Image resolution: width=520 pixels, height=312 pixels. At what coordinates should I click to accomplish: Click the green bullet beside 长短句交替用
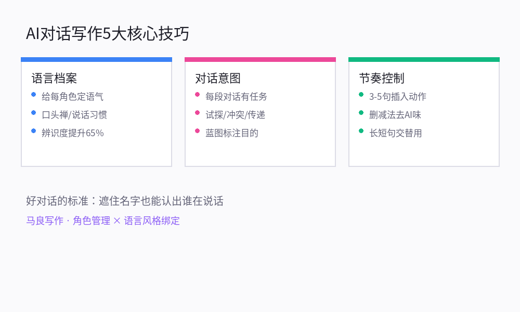[361, 131]
